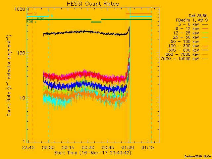Click the black line swatch for 3 - 6 keV
This screenshot has height=159, width=212.
pyautogui.click(x=205, y=25)
